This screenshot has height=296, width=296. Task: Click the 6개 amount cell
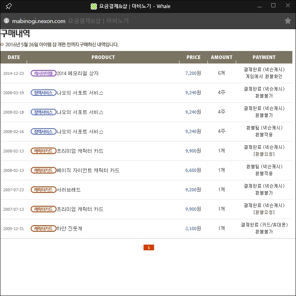pyautogui.click(x=222, y=73)
